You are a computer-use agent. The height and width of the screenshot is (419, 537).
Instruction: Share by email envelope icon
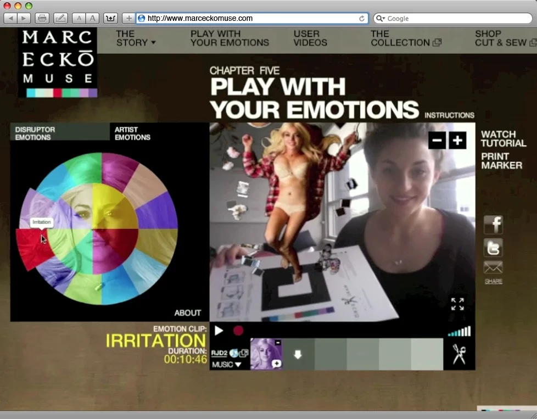(x=493, y=267)
